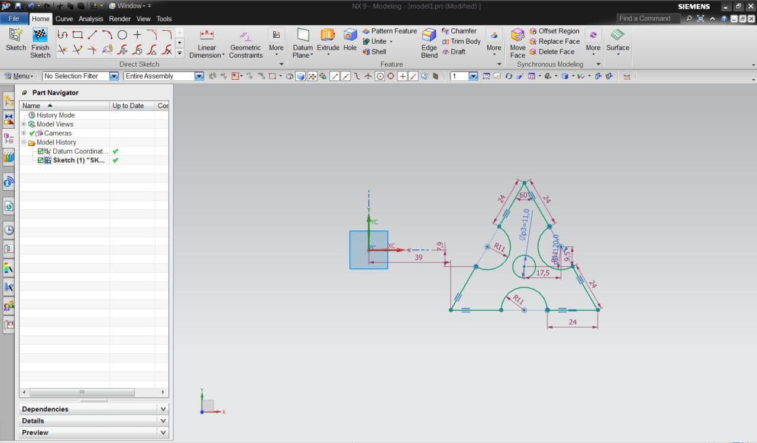Expand the Model Views tree node
Screen dimensions: 757x443
[24, 124]
